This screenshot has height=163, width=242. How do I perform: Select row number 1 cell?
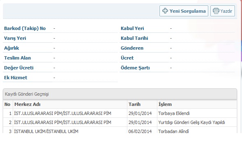8,113
